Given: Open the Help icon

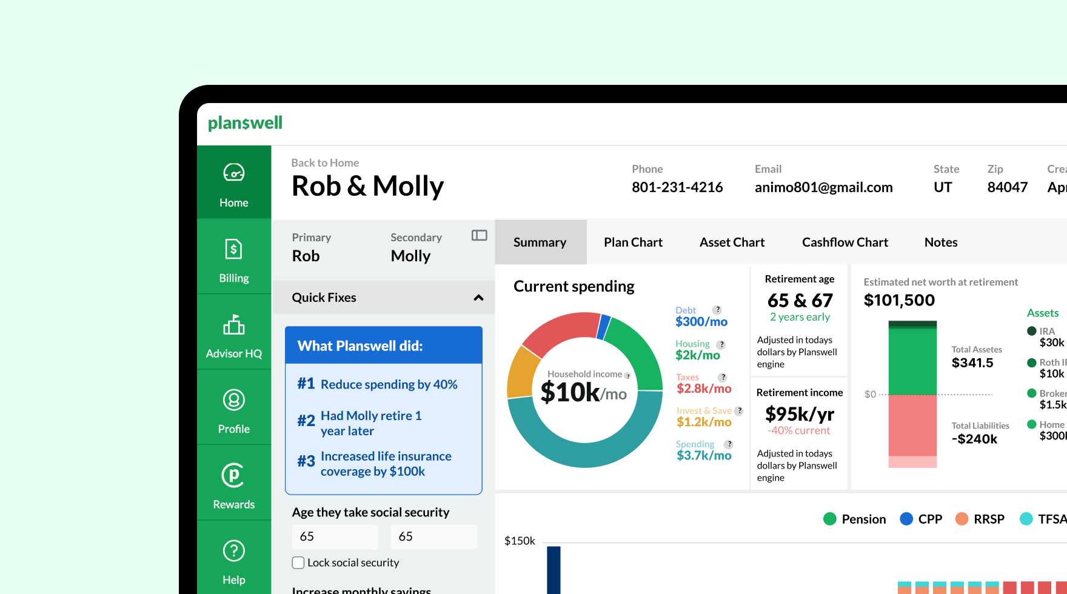Looking at the screenshot, I should 234,551.
